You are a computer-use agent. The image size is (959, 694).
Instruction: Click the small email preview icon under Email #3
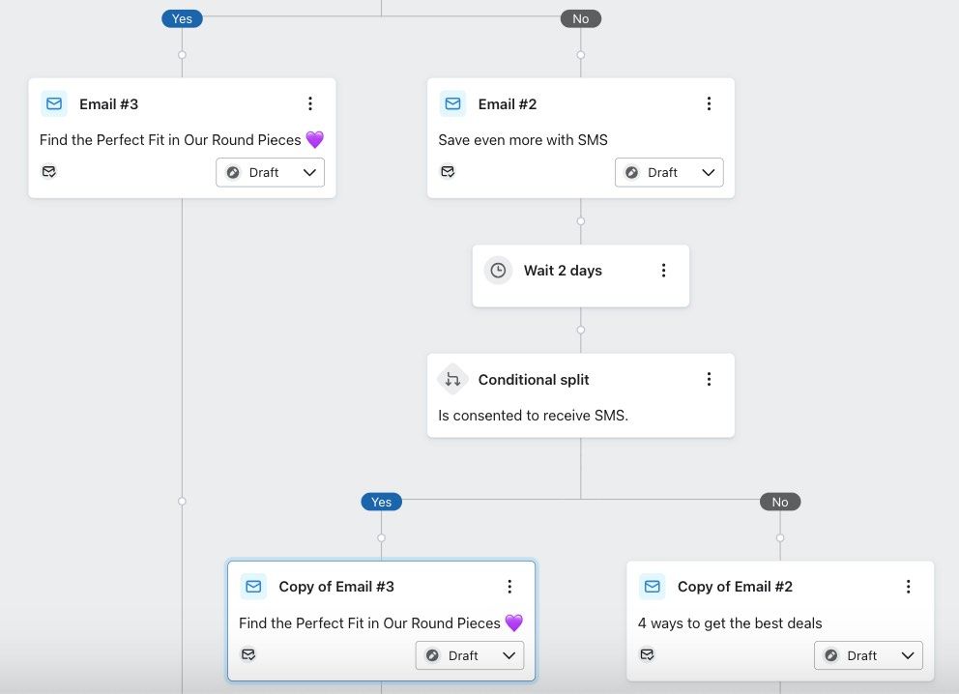click(48, 171)
